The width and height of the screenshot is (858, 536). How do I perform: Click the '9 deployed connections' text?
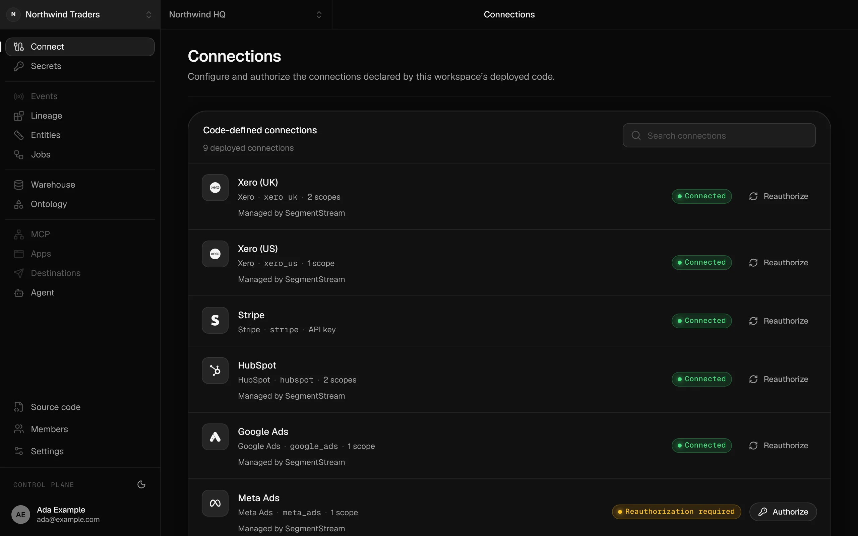(x=248, y=148)
